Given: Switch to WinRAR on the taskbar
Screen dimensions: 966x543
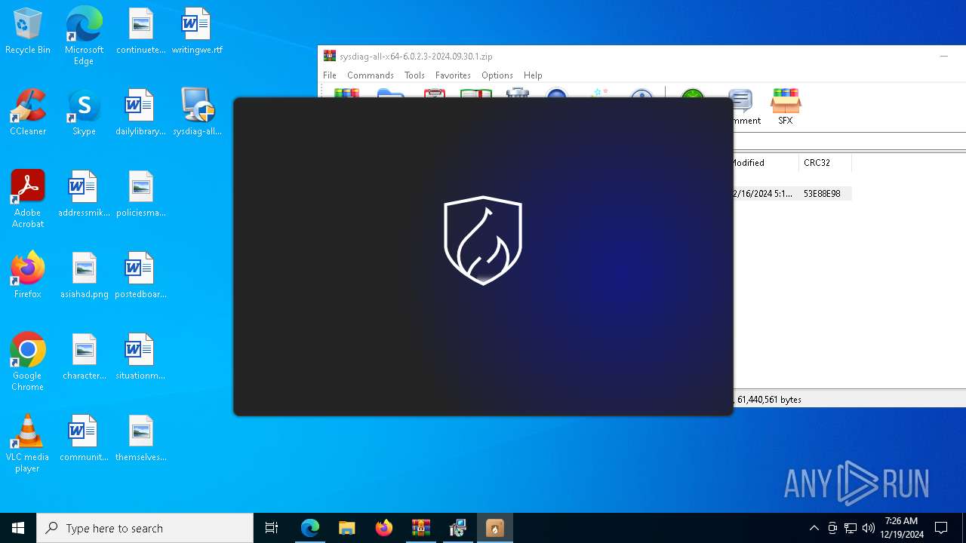Looking at the screenshot, I should tap(421, 528).
